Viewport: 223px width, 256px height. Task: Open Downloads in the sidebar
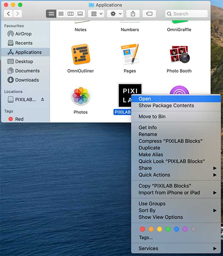point(26,80)
